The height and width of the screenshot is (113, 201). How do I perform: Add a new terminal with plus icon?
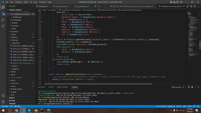183,87
